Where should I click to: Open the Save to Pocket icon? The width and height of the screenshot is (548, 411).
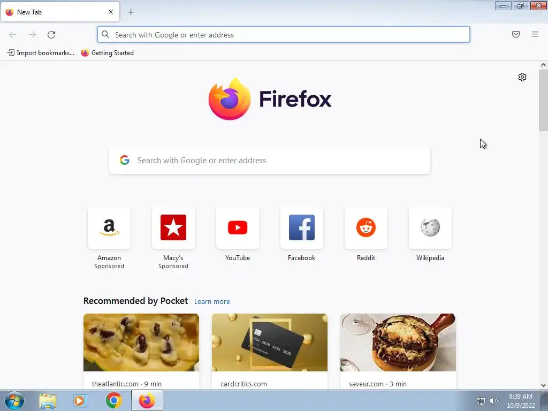(516, 34)
